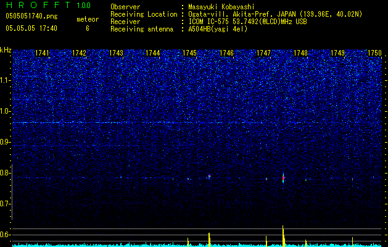Click the 'meteor' count label
Viewport: 388px width, 247px height.
88,19
